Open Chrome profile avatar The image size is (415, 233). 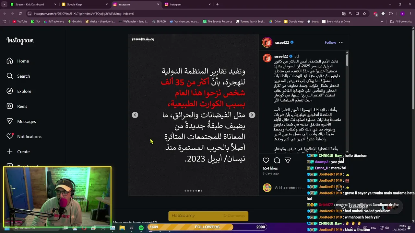[402, 14]
